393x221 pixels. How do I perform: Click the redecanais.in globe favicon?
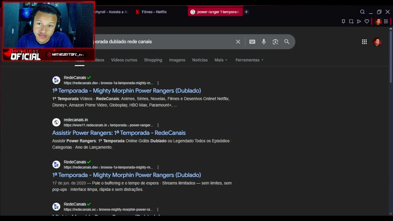(56, 122)
